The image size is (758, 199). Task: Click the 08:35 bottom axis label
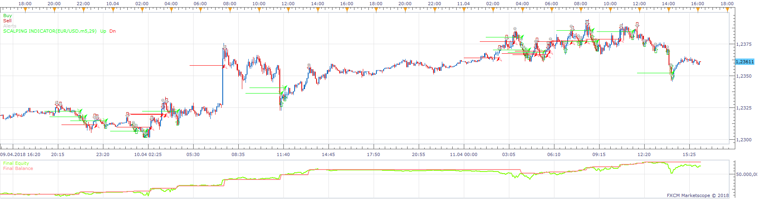pos(238,154)
